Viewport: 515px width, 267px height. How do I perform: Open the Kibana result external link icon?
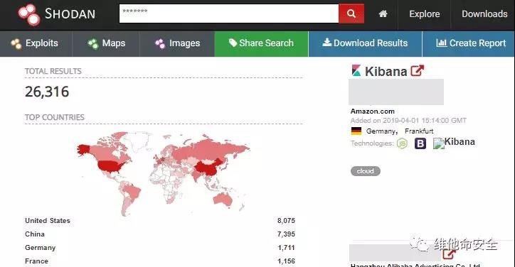pyautogui.click(x=417, y=70)
